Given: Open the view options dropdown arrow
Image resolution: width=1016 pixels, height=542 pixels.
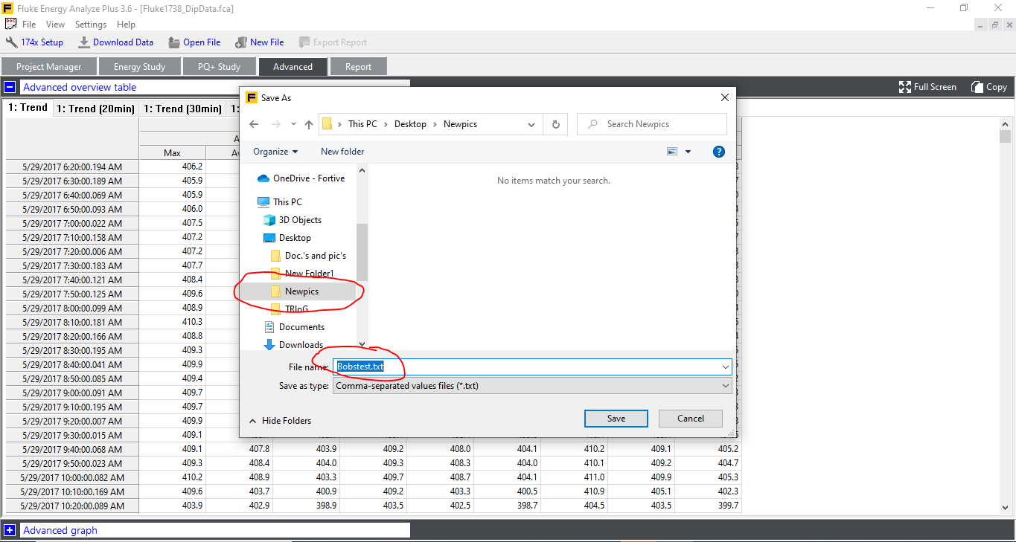Looking at the screenshot, I should (688, 152).
